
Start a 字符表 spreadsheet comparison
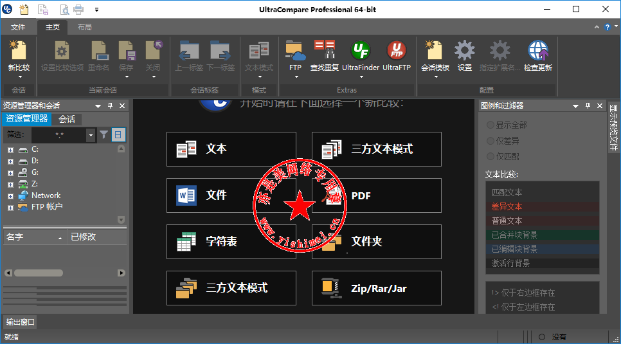coord(231,242)
